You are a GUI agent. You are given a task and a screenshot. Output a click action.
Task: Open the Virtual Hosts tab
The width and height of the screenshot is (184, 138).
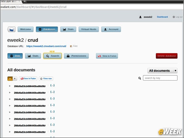pyautogui.click(x=89, y=29)
